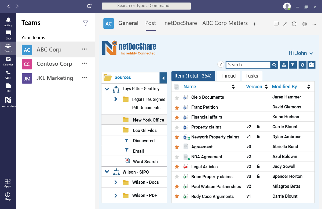Open tab in website globe icon
The image size is (322, 209).
(x=305, y=24)
